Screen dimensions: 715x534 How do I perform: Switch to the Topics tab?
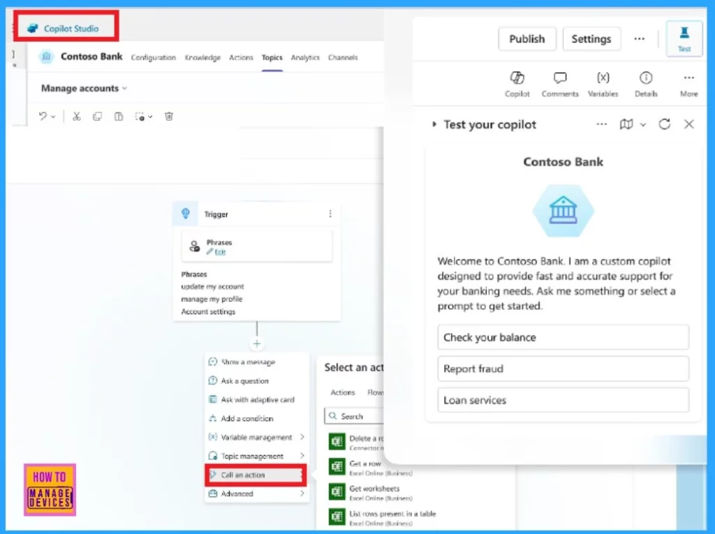(x=272, y=57)
